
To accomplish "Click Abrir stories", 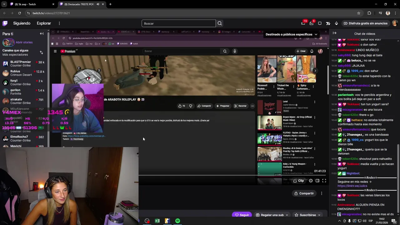I will pyautogui.click(x=24, y=42).
